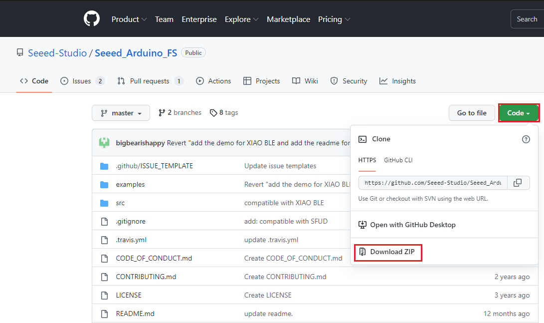Switch to the Issues tab

[83, 81]
